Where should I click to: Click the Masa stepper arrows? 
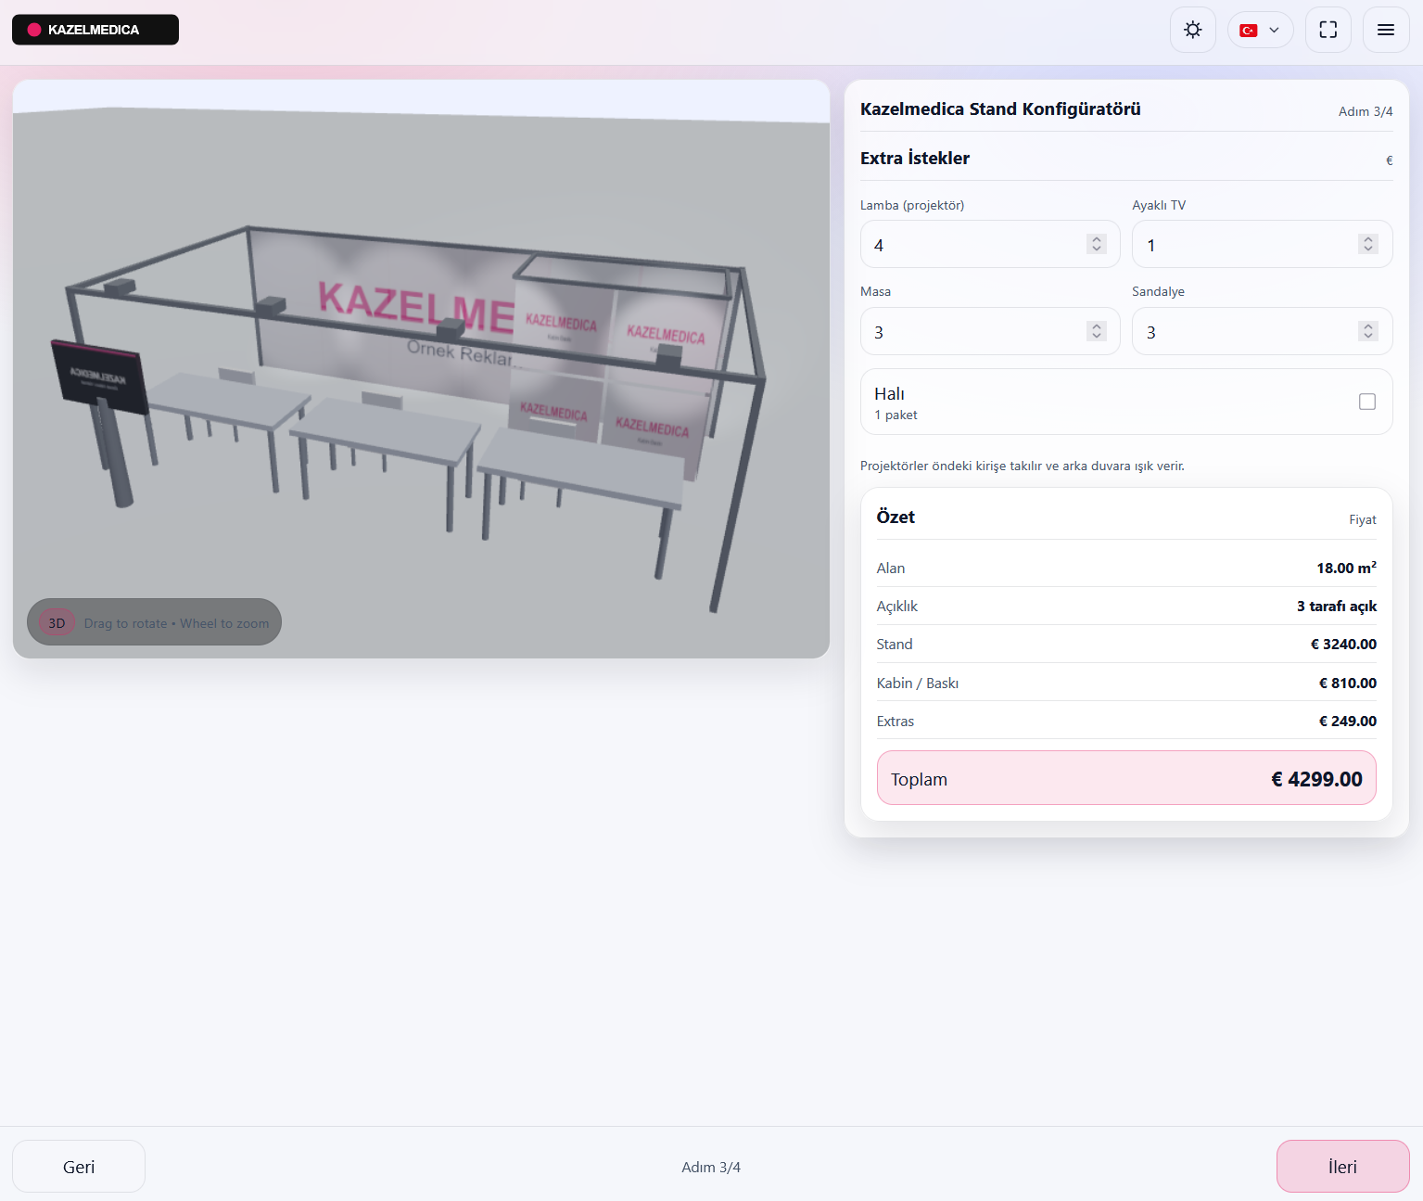1097,331
